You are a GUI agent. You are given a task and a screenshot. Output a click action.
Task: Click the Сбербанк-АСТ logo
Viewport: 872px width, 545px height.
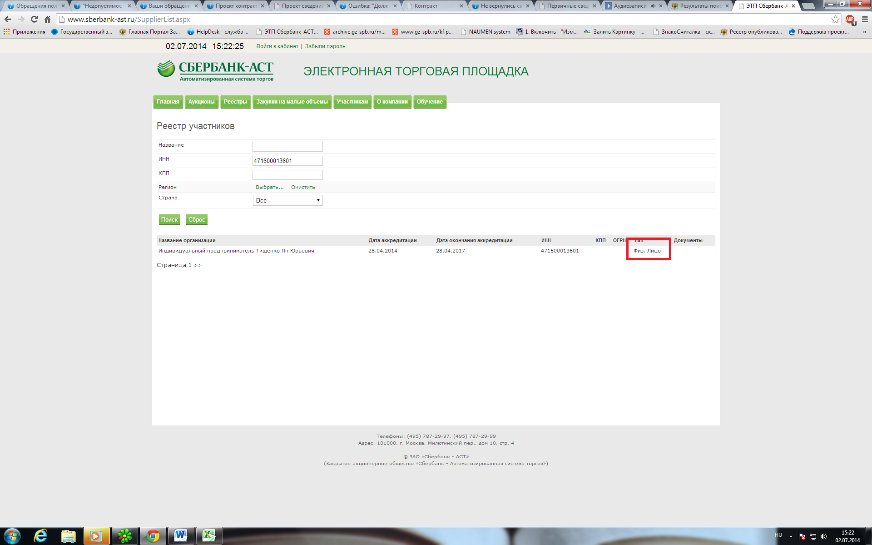pos(215,71)
